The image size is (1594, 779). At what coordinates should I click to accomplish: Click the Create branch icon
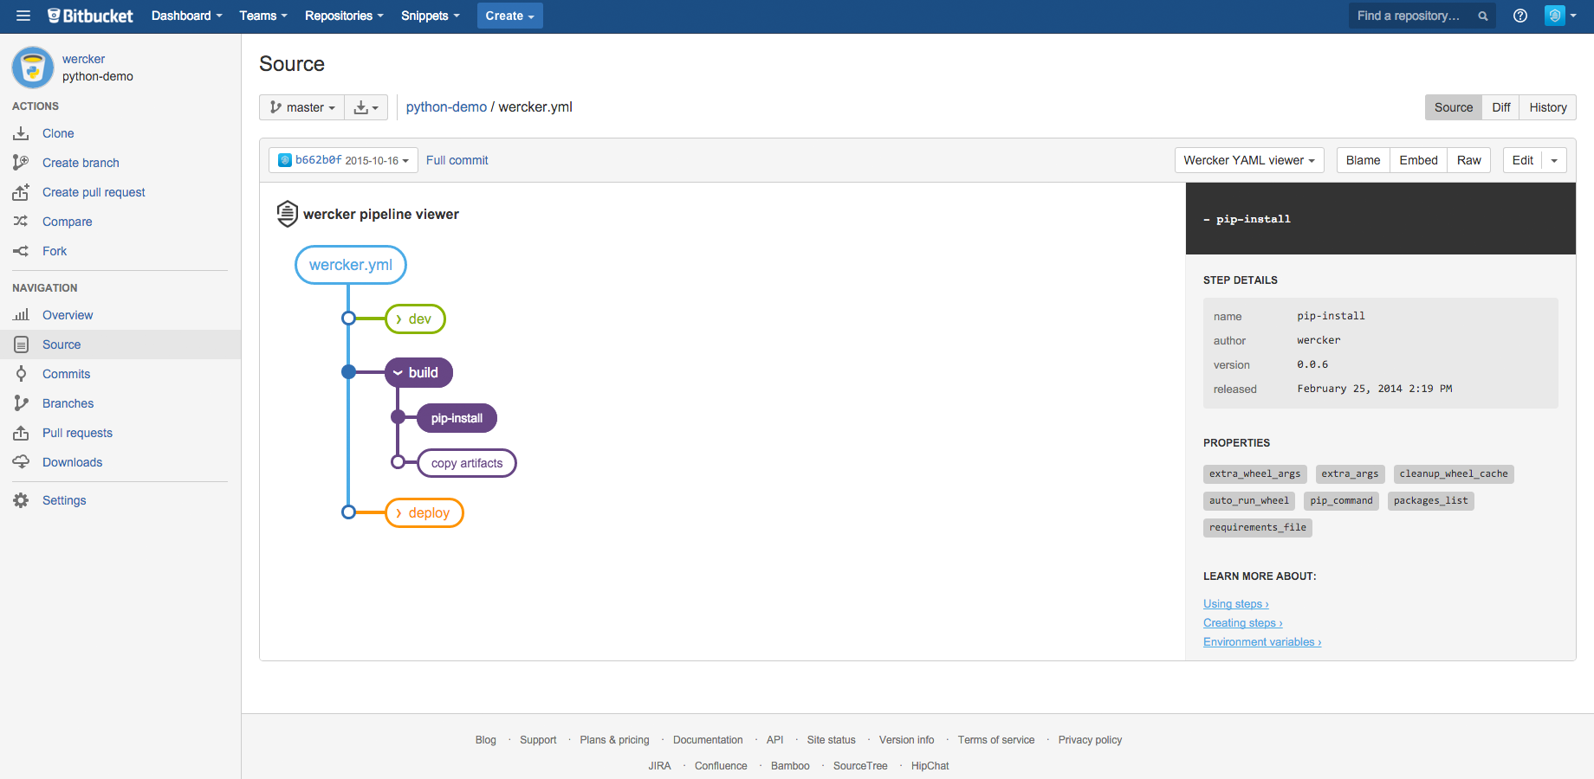click(21, 163)
